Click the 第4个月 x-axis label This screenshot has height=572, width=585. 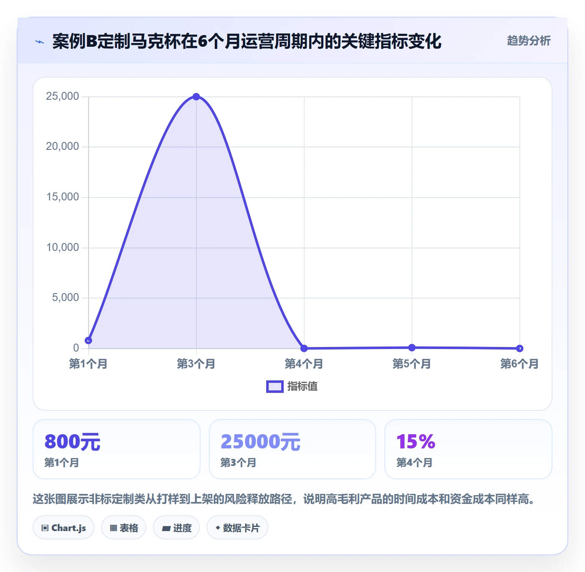pos(304,364)
